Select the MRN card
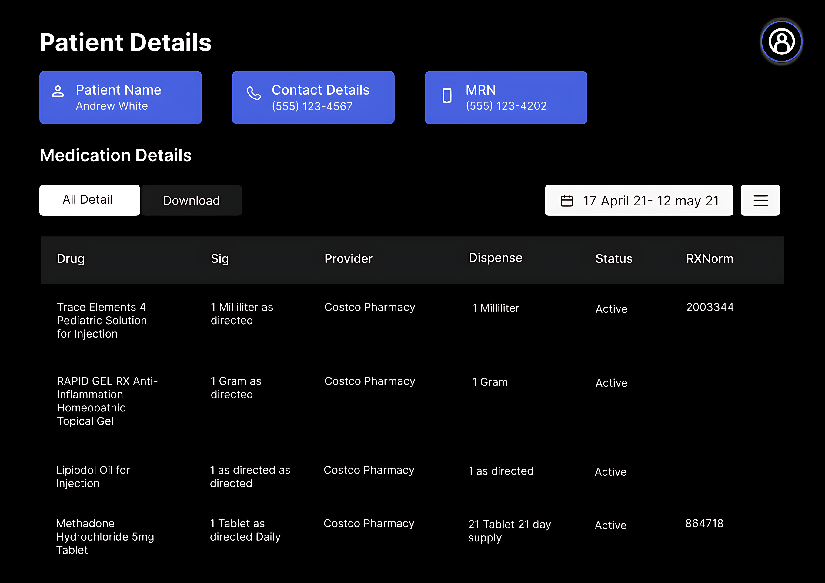This screenshot has height=583, width=825. point(506,97)
